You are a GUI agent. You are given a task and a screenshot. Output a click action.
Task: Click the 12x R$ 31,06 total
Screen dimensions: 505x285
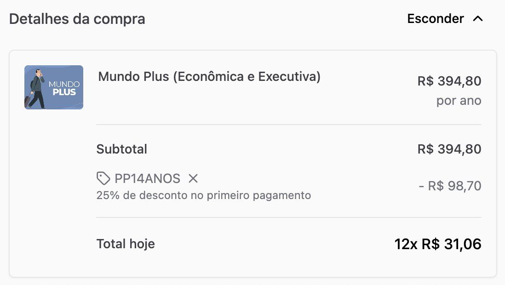(437, 244)
